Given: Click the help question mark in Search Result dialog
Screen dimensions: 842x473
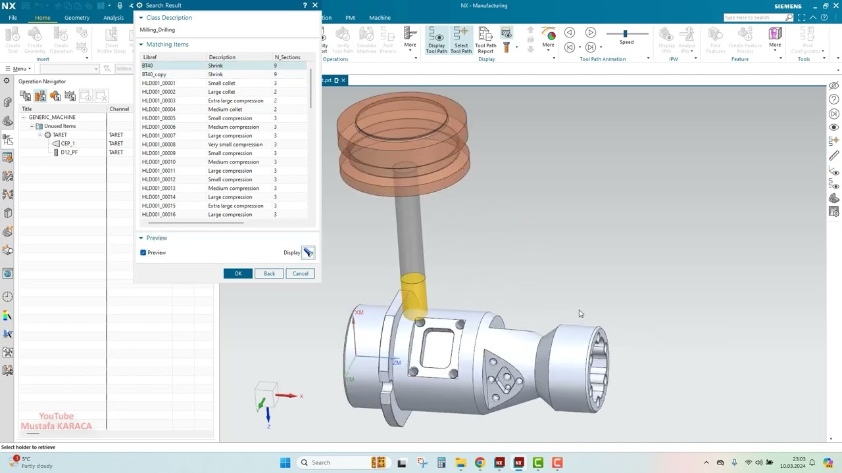Looking at the screenshot, I should (x=305, y=5).
